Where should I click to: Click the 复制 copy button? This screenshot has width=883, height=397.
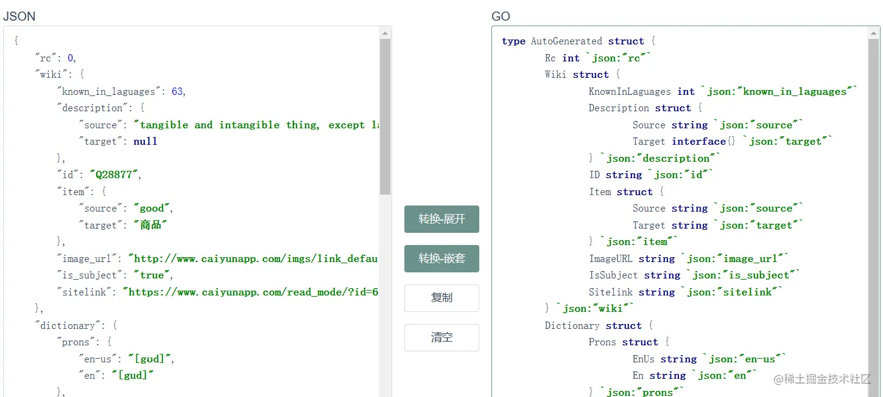tap(441, 298)
